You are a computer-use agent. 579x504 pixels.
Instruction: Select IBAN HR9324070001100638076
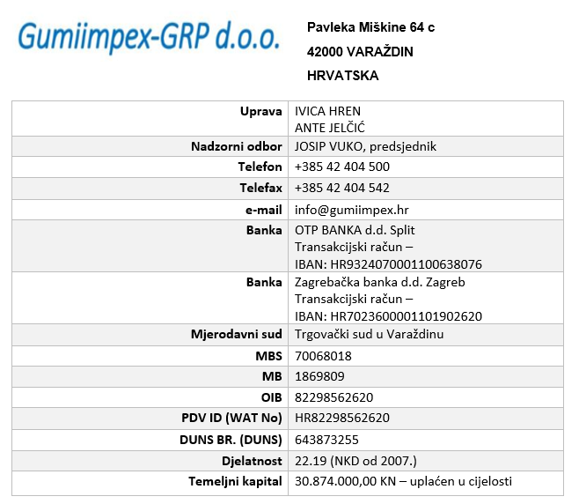[407, 264]
